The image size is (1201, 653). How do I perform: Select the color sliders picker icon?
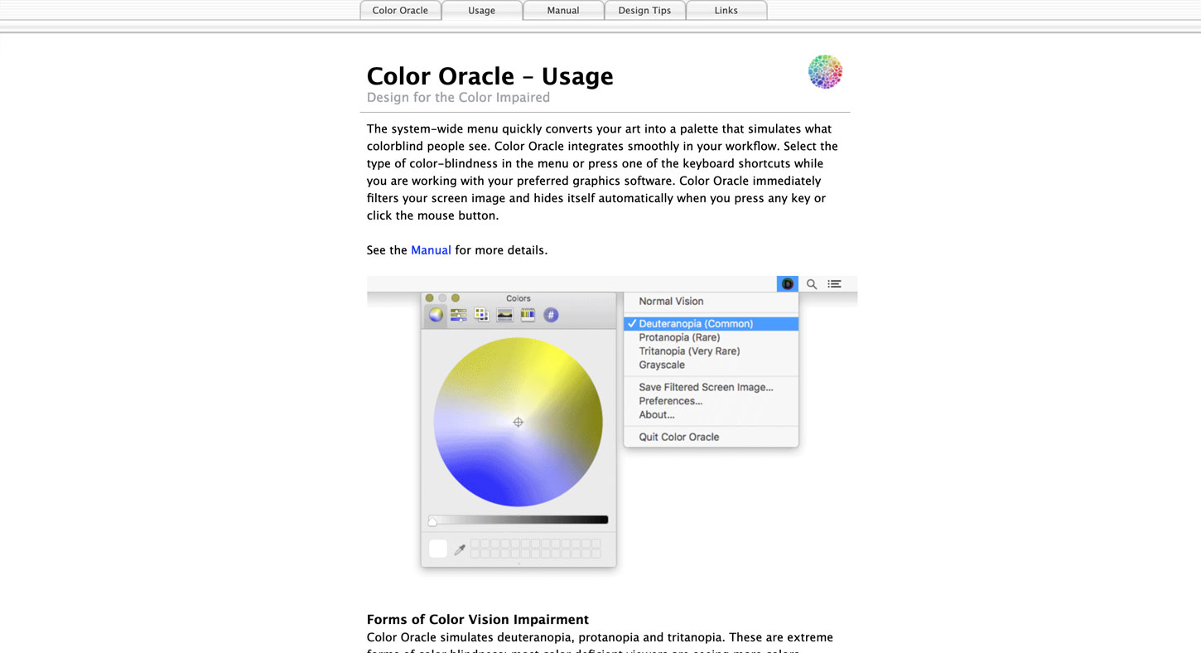tap(458, 315)
